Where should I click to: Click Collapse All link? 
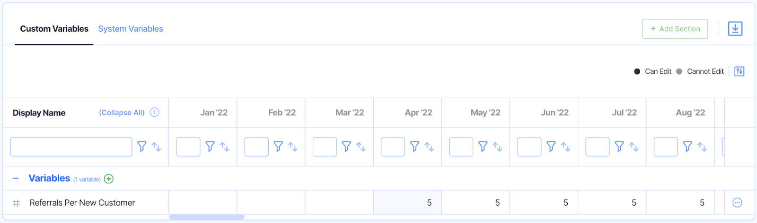click(122, 112)
